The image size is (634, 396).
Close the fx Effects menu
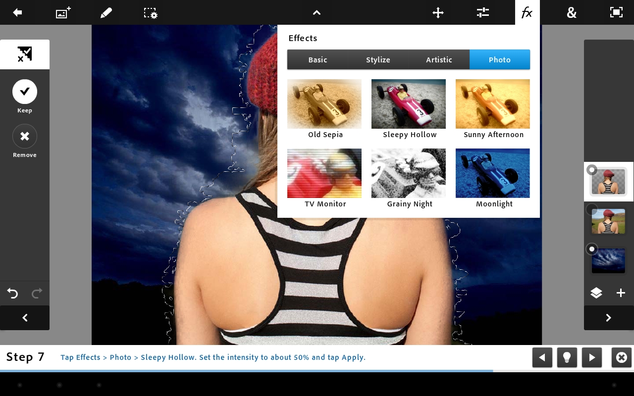pyautogui.click(x=527, y=12)
